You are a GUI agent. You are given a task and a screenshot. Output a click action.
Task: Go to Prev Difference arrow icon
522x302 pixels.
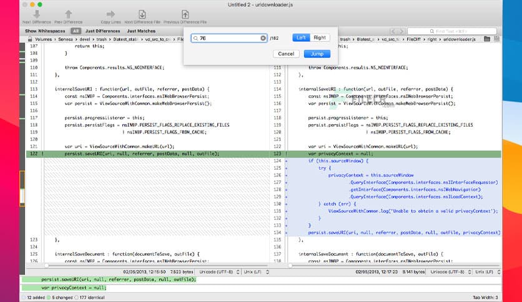[68, 14]
